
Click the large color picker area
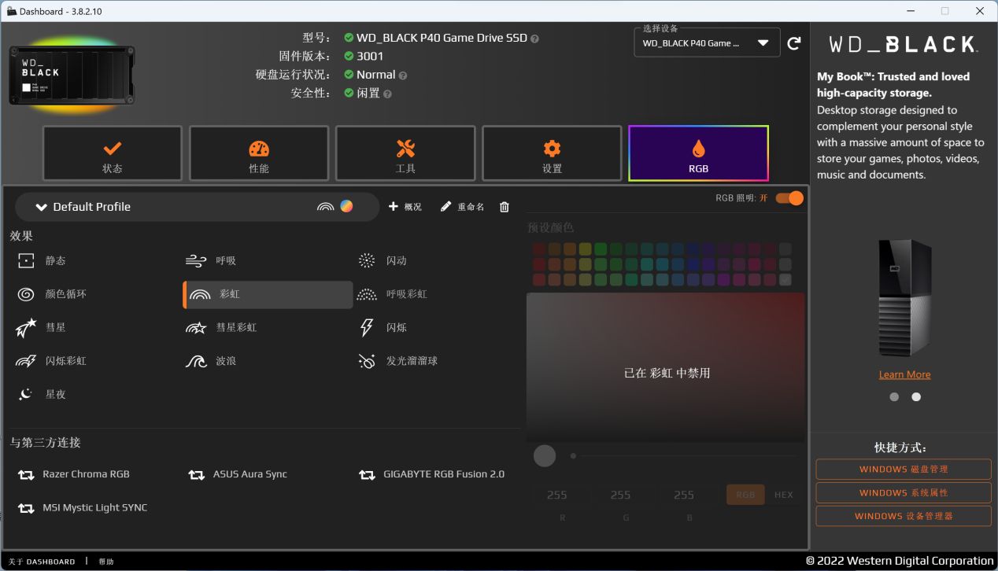(x=666, y=367)
